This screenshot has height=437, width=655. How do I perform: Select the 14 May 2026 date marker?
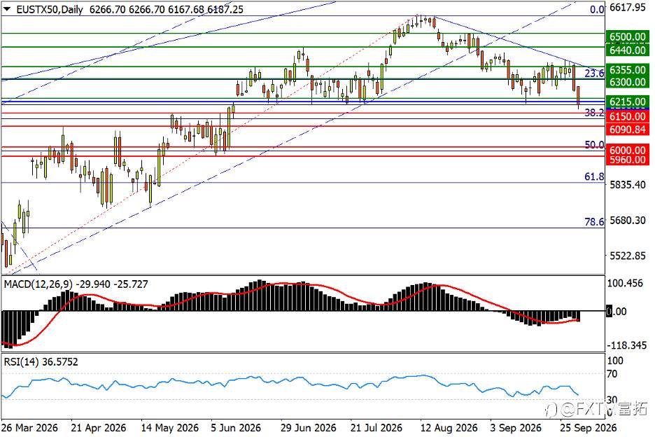[x=169, y=428]
